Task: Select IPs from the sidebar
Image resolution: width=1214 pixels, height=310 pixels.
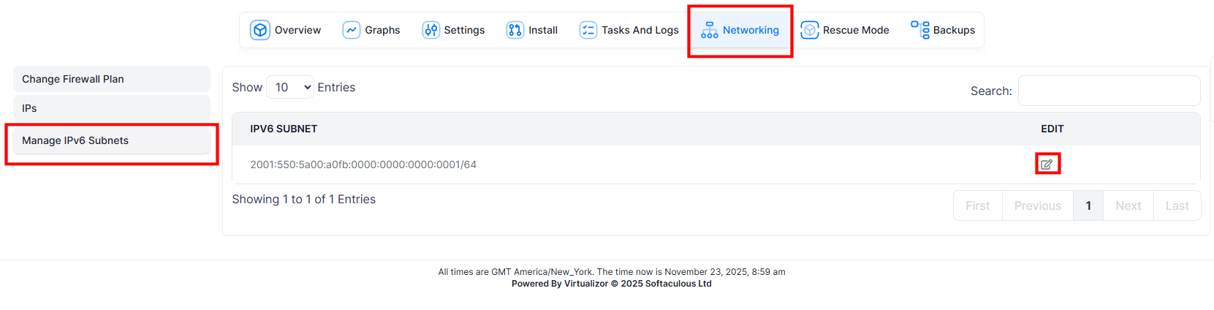Action: 111,108
